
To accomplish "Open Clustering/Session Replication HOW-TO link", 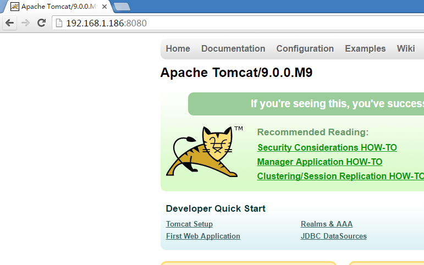I will [340, 176].
